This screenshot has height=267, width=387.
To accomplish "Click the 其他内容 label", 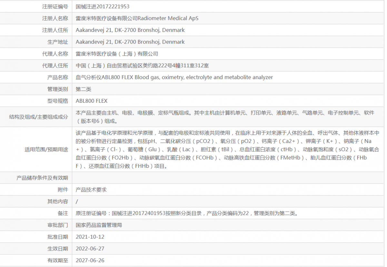I will click(x=58, y=202).
